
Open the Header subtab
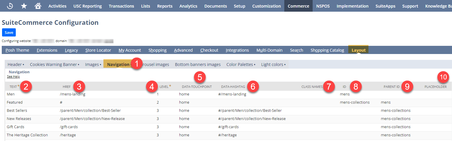[x=16, y=65]
